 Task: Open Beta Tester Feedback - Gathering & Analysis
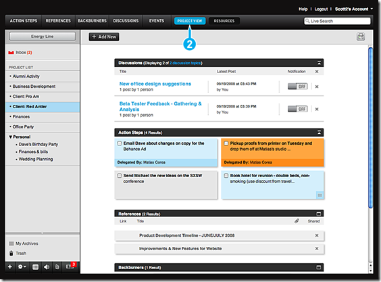(x=160, y=106)
